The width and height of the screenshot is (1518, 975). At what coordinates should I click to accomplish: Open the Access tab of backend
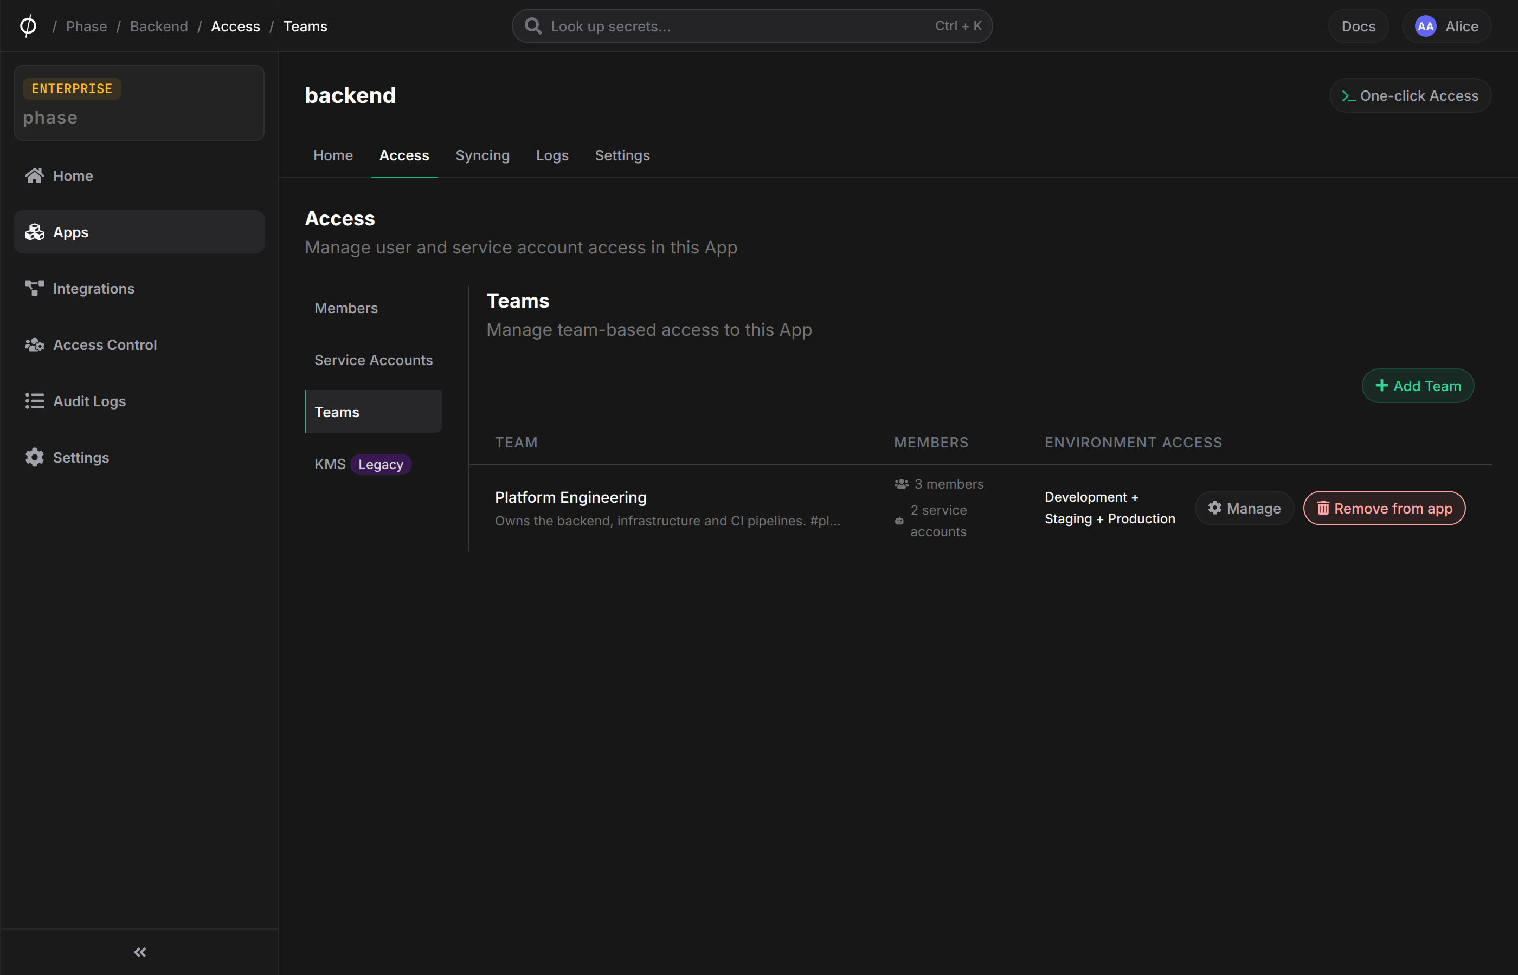[404, 155]
